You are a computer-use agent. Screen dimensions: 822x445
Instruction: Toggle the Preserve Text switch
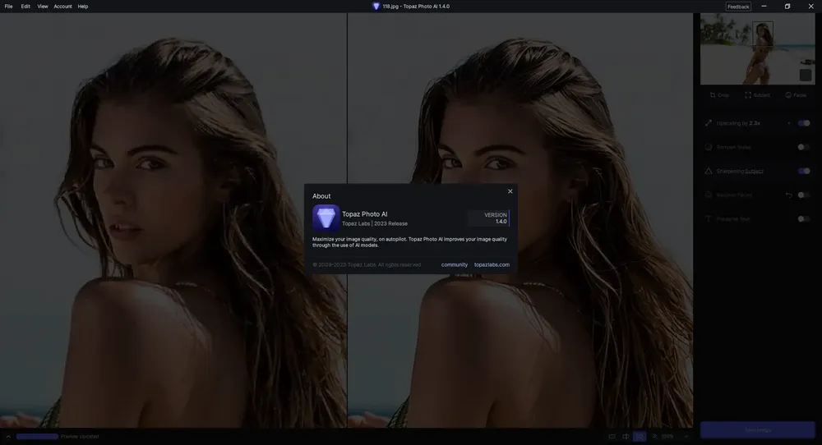[x=804, y=219]
